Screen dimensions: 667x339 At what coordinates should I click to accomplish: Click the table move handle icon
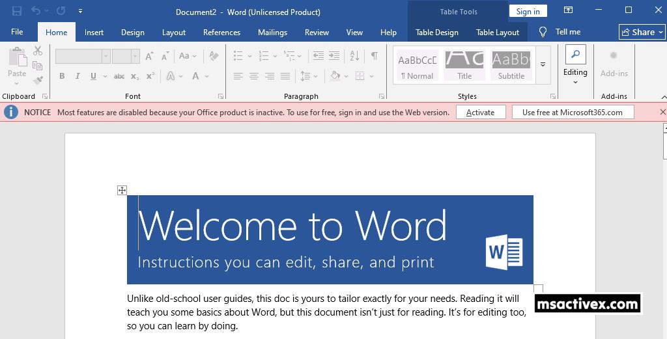click(122, 190)
